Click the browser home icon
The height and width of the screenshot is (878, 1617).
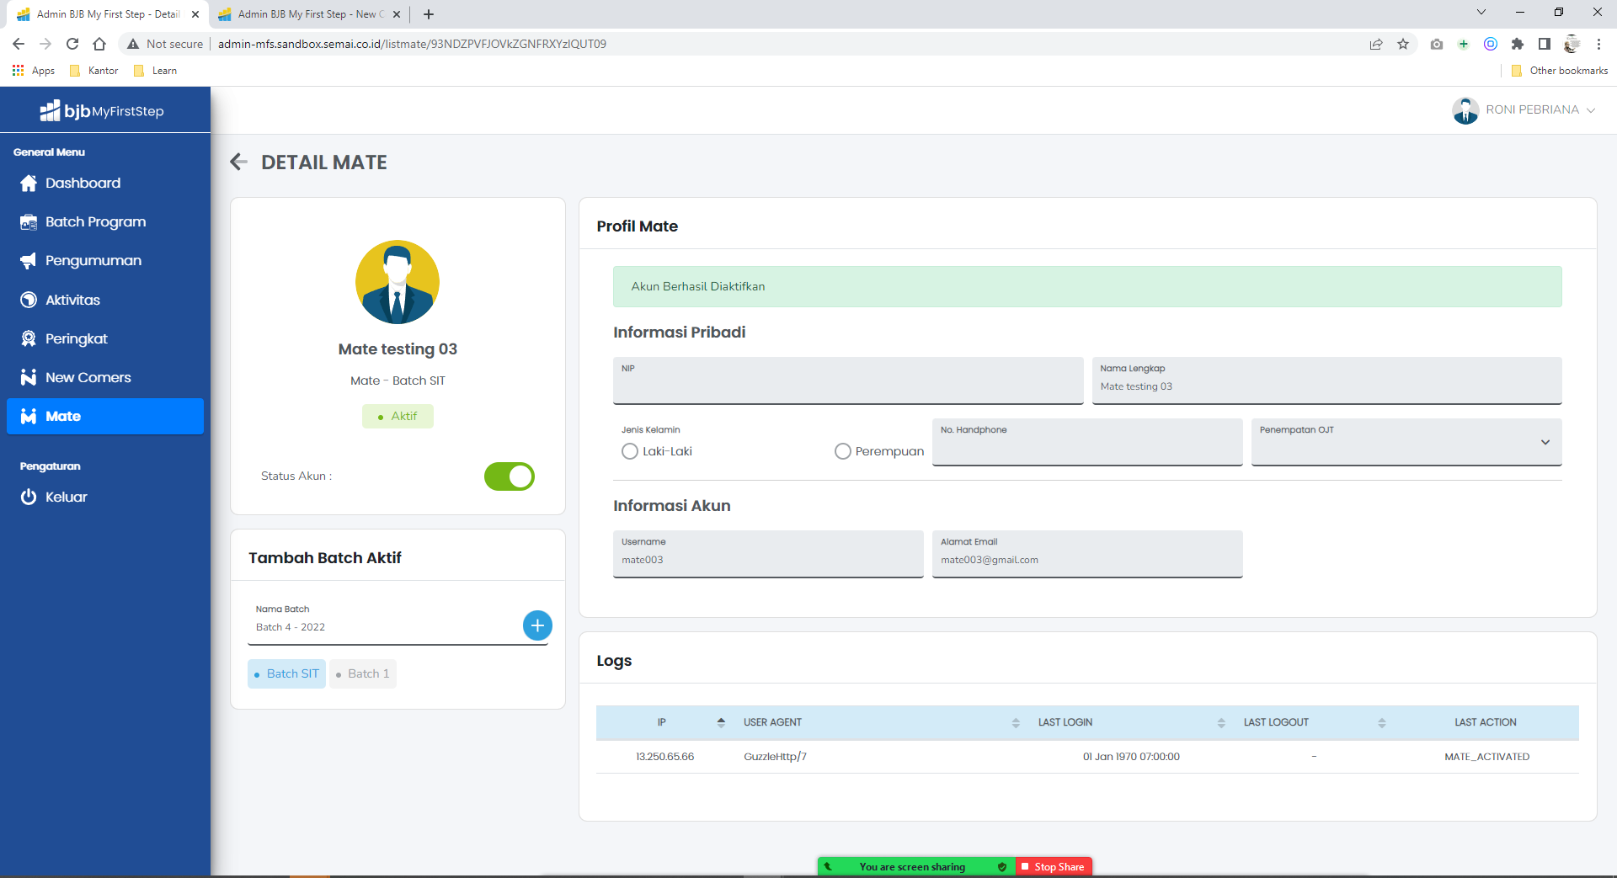99,44
